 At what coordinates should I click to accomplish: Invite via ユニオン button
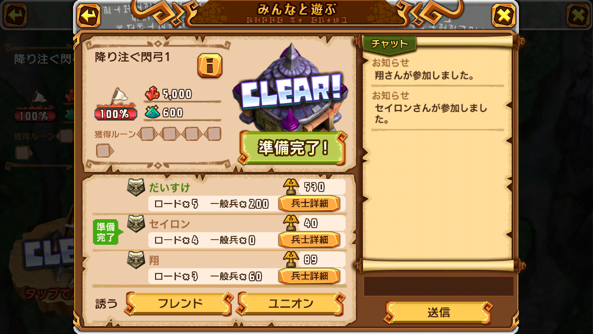290,303
